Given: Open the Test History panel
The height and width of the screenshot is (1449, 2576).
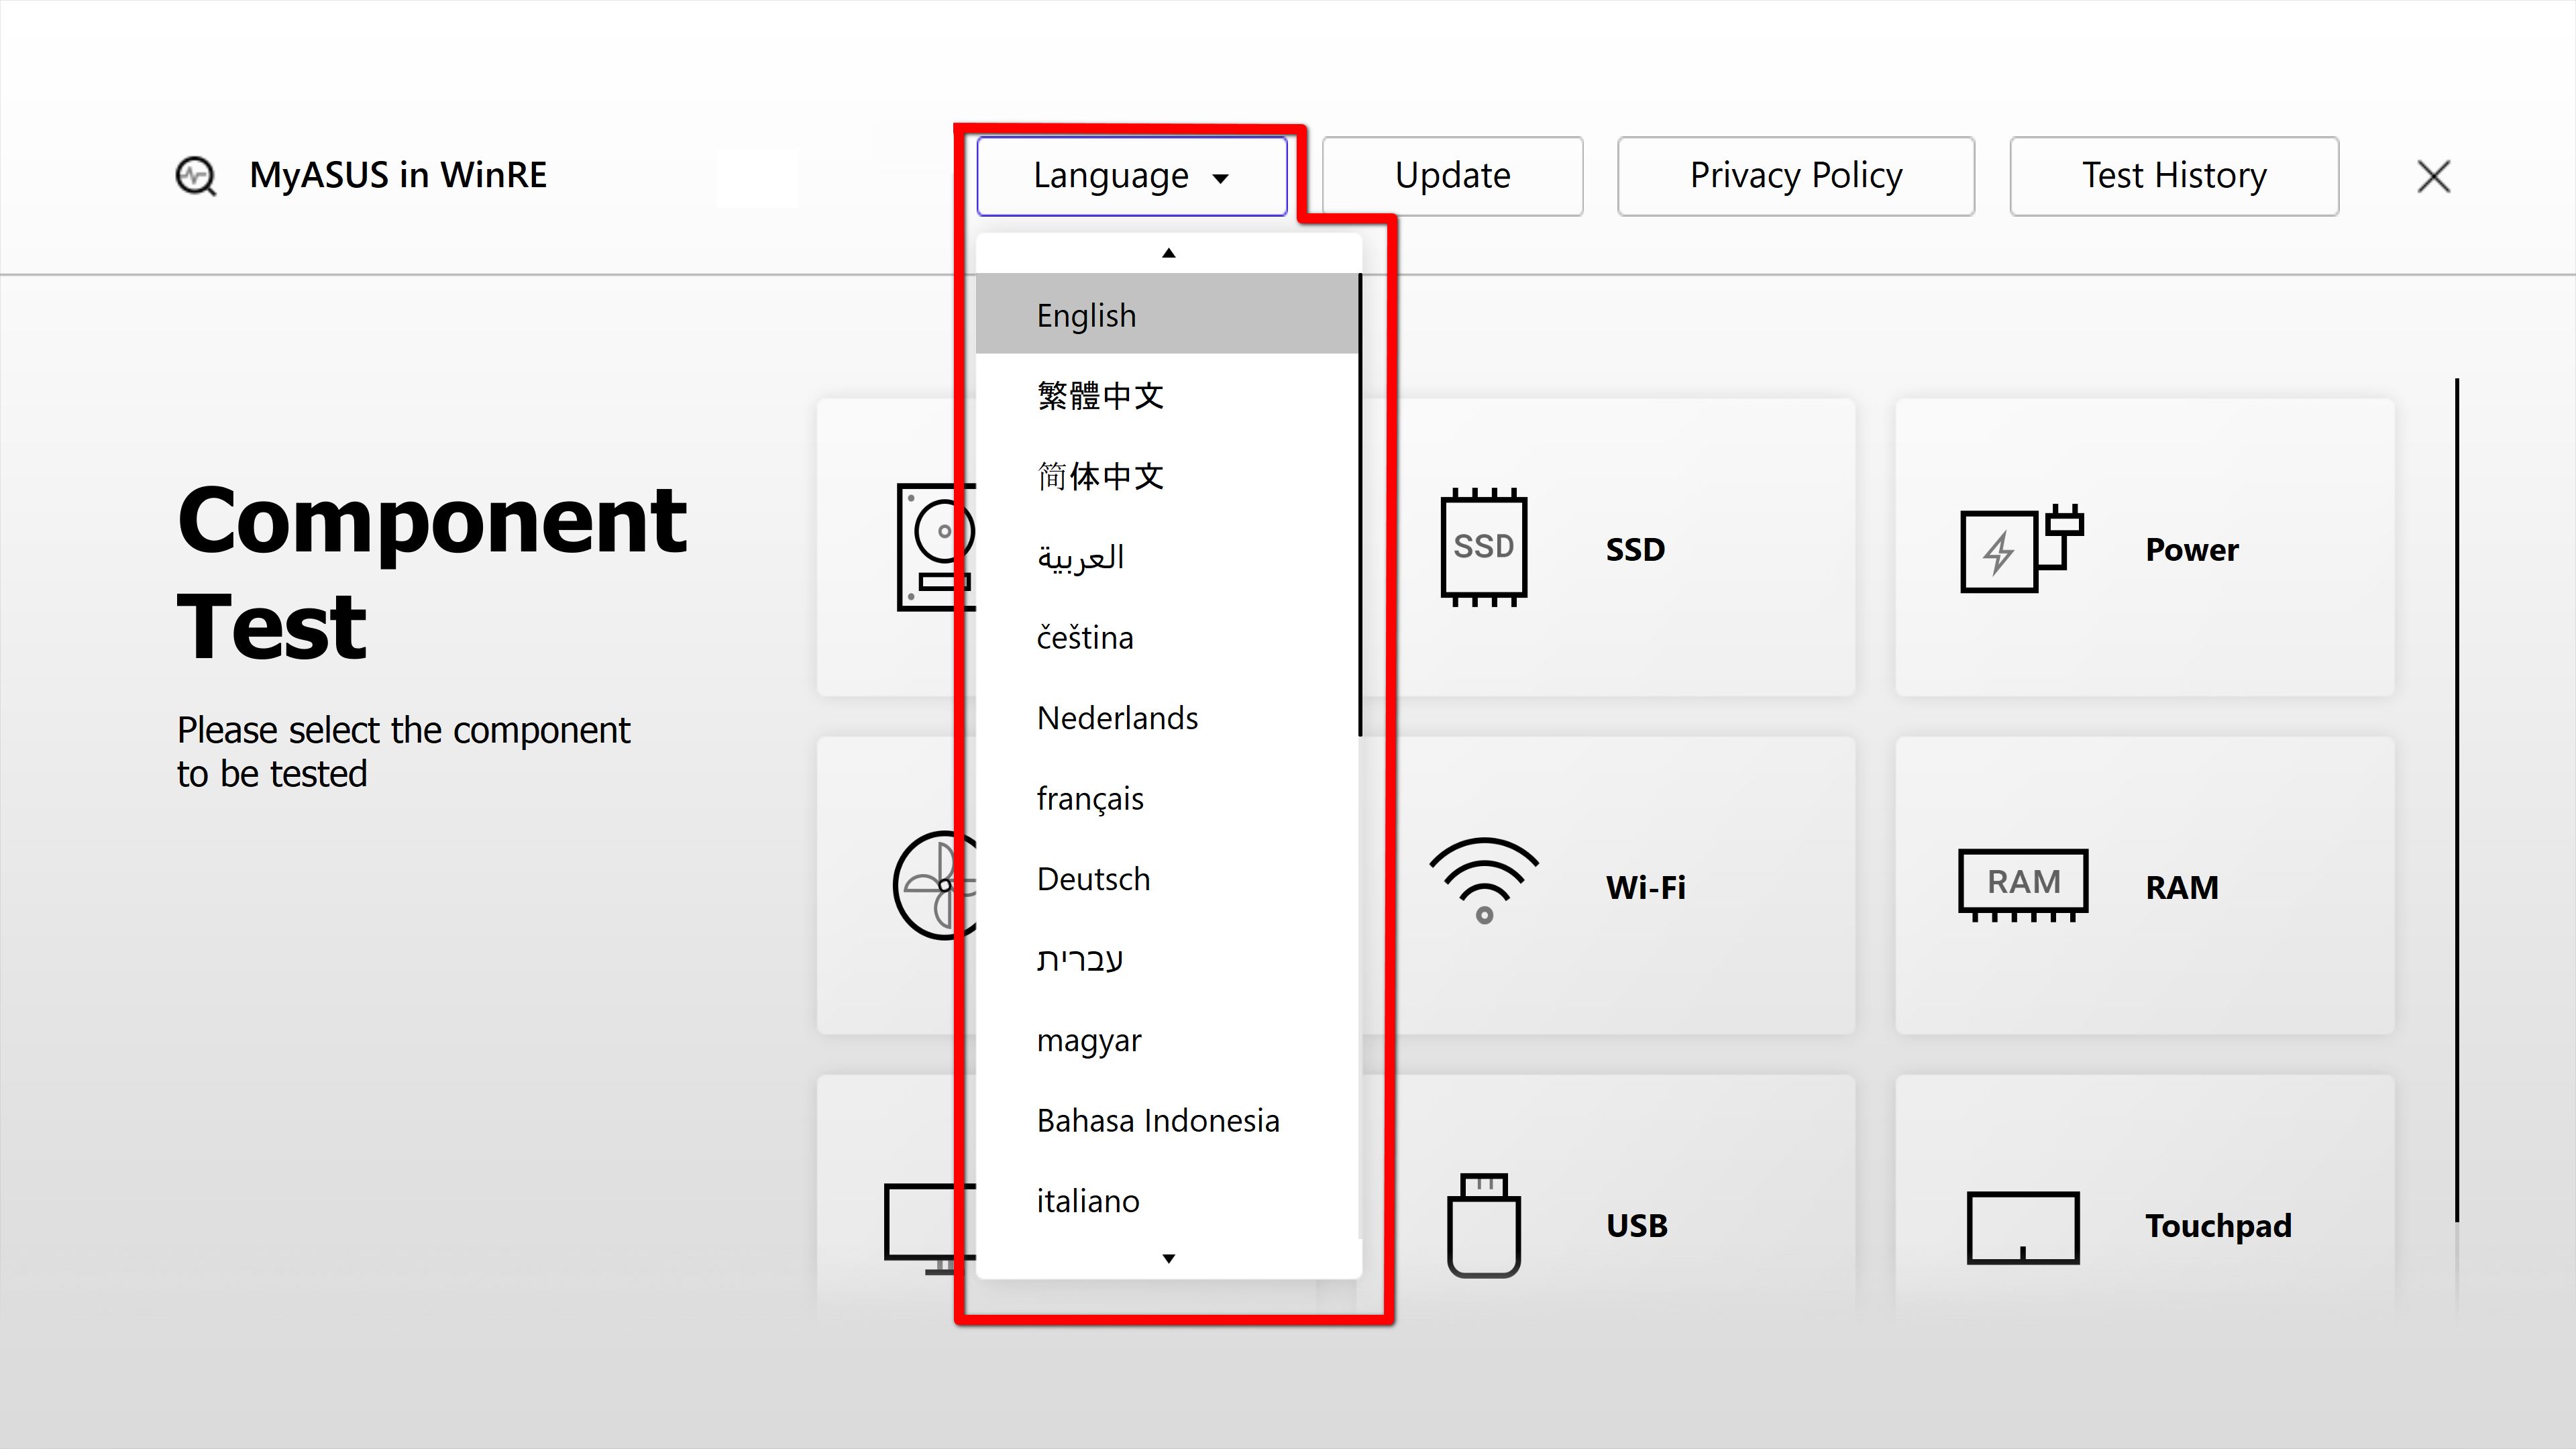Looking at the screenshot, I should coord(2173,175).
